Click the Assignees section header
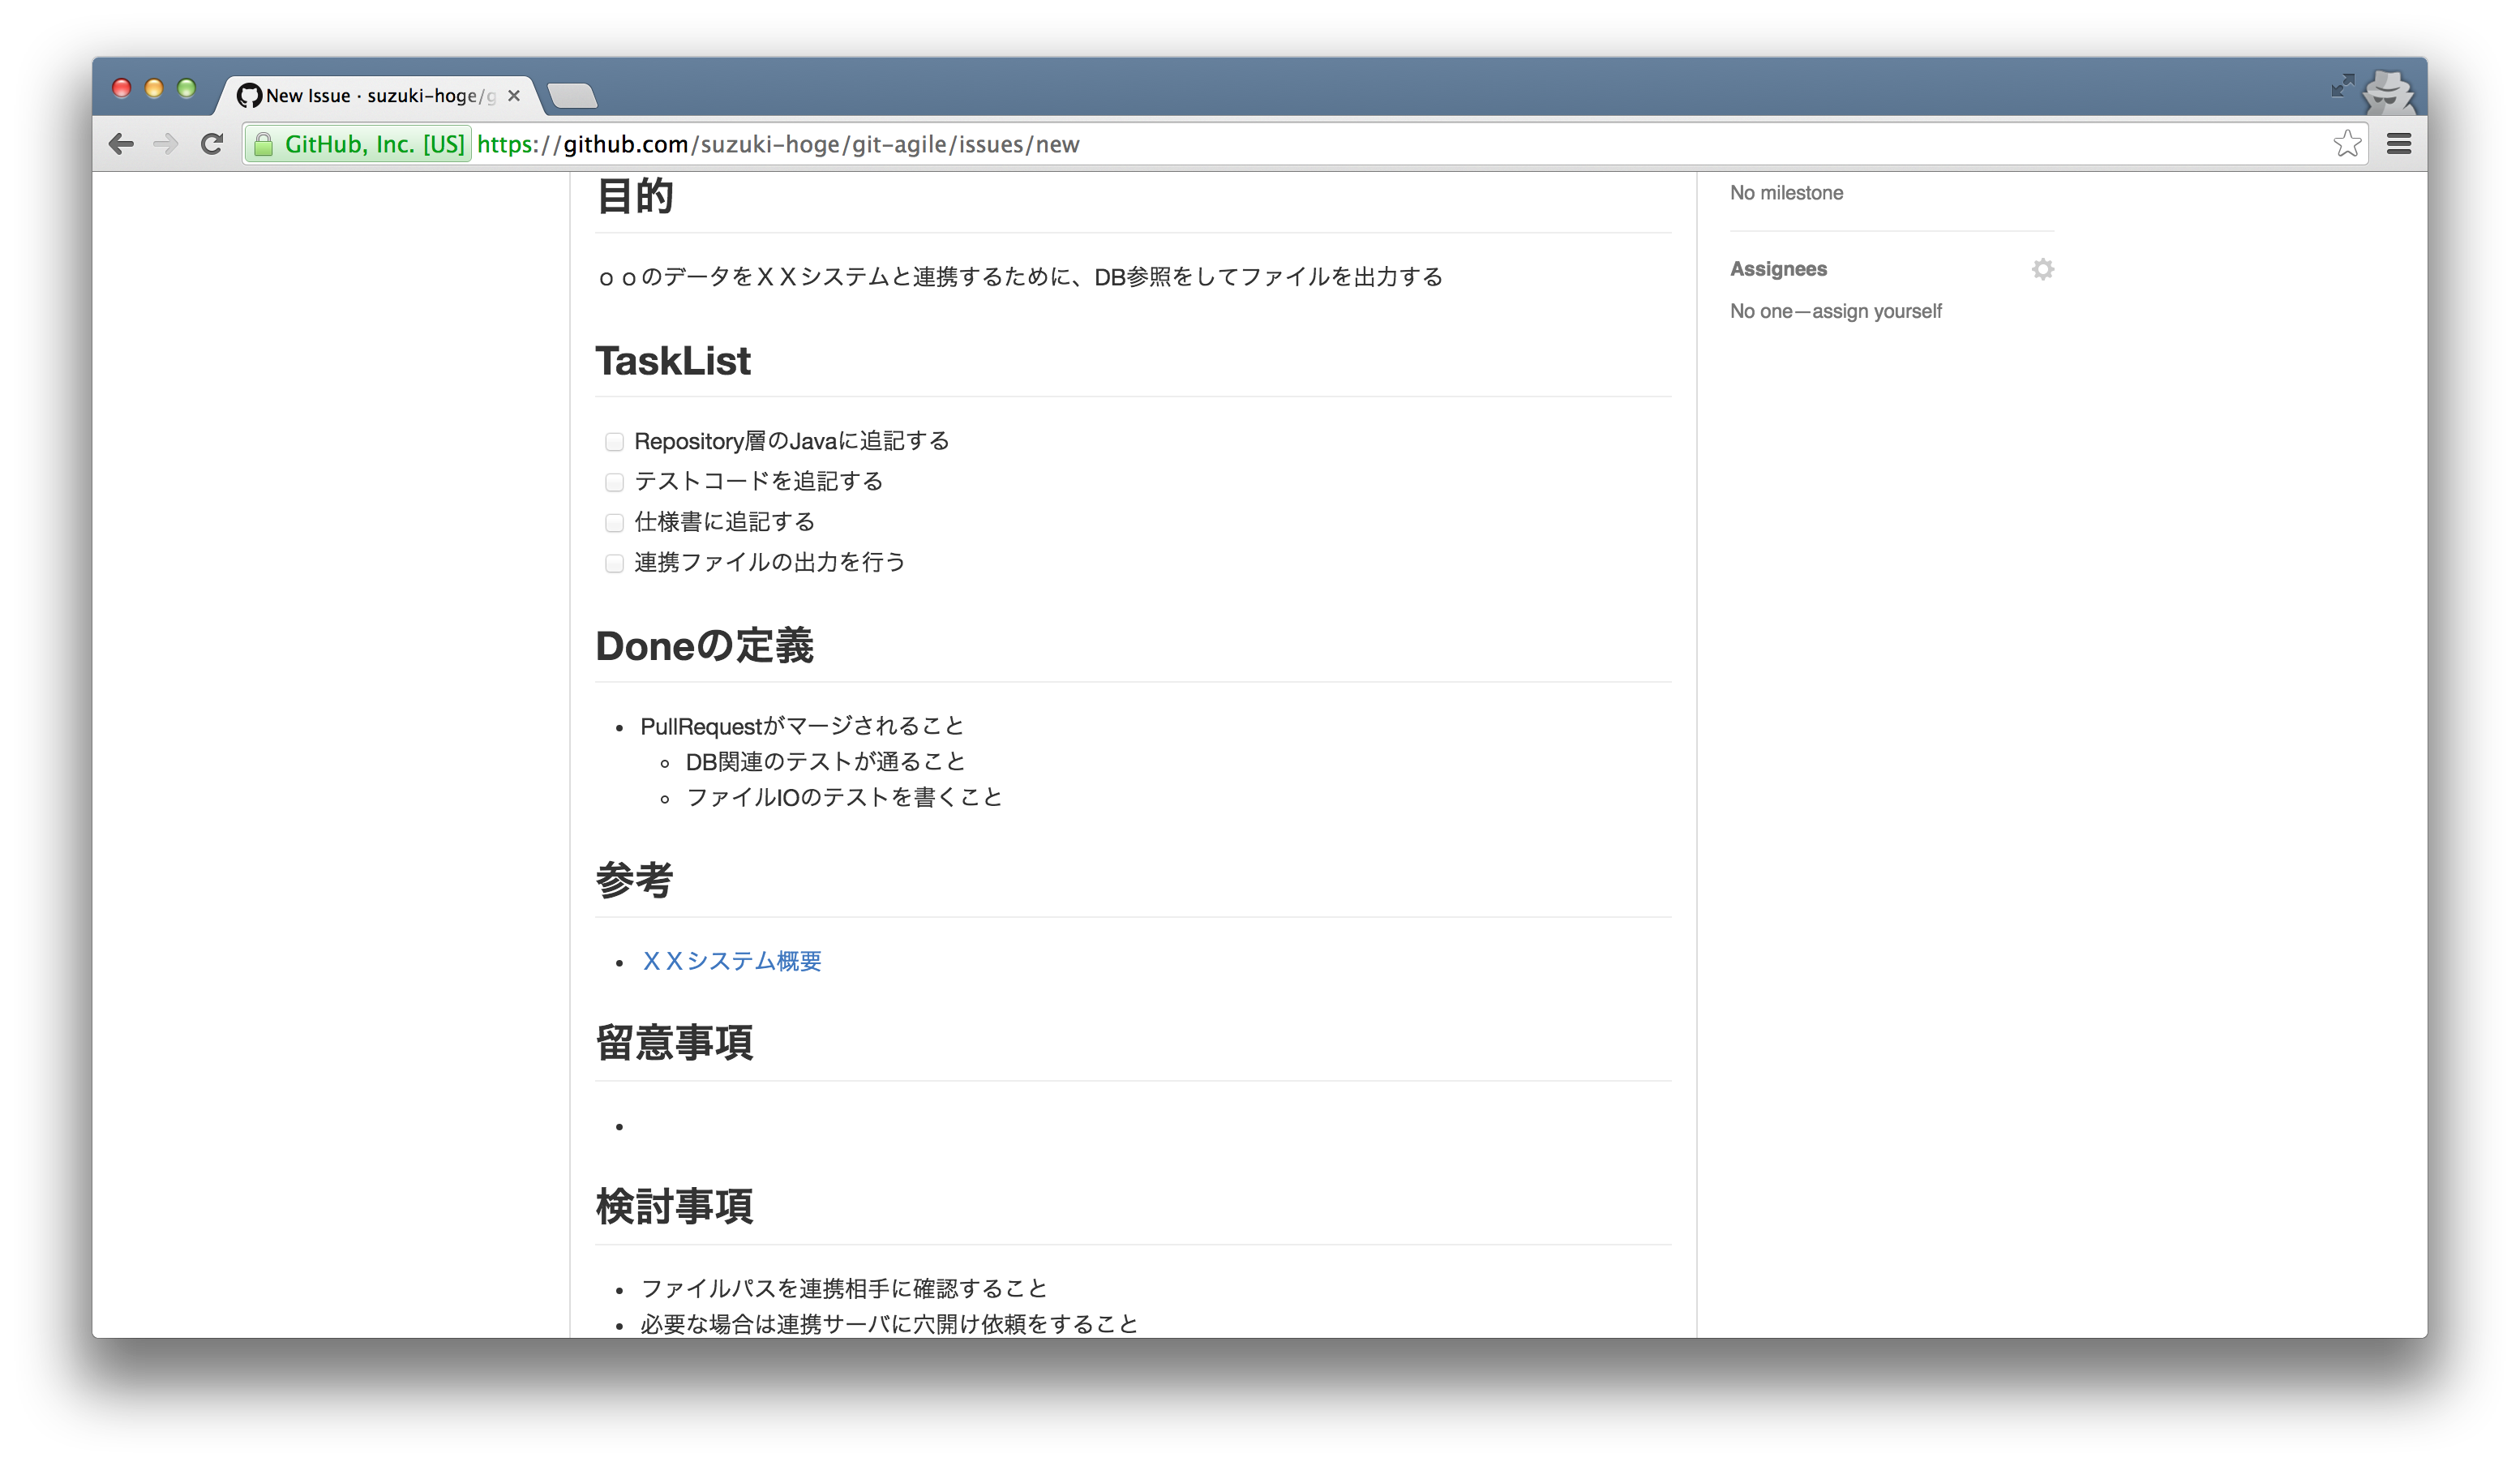2520x1466 pixels. coord(1779,268)
